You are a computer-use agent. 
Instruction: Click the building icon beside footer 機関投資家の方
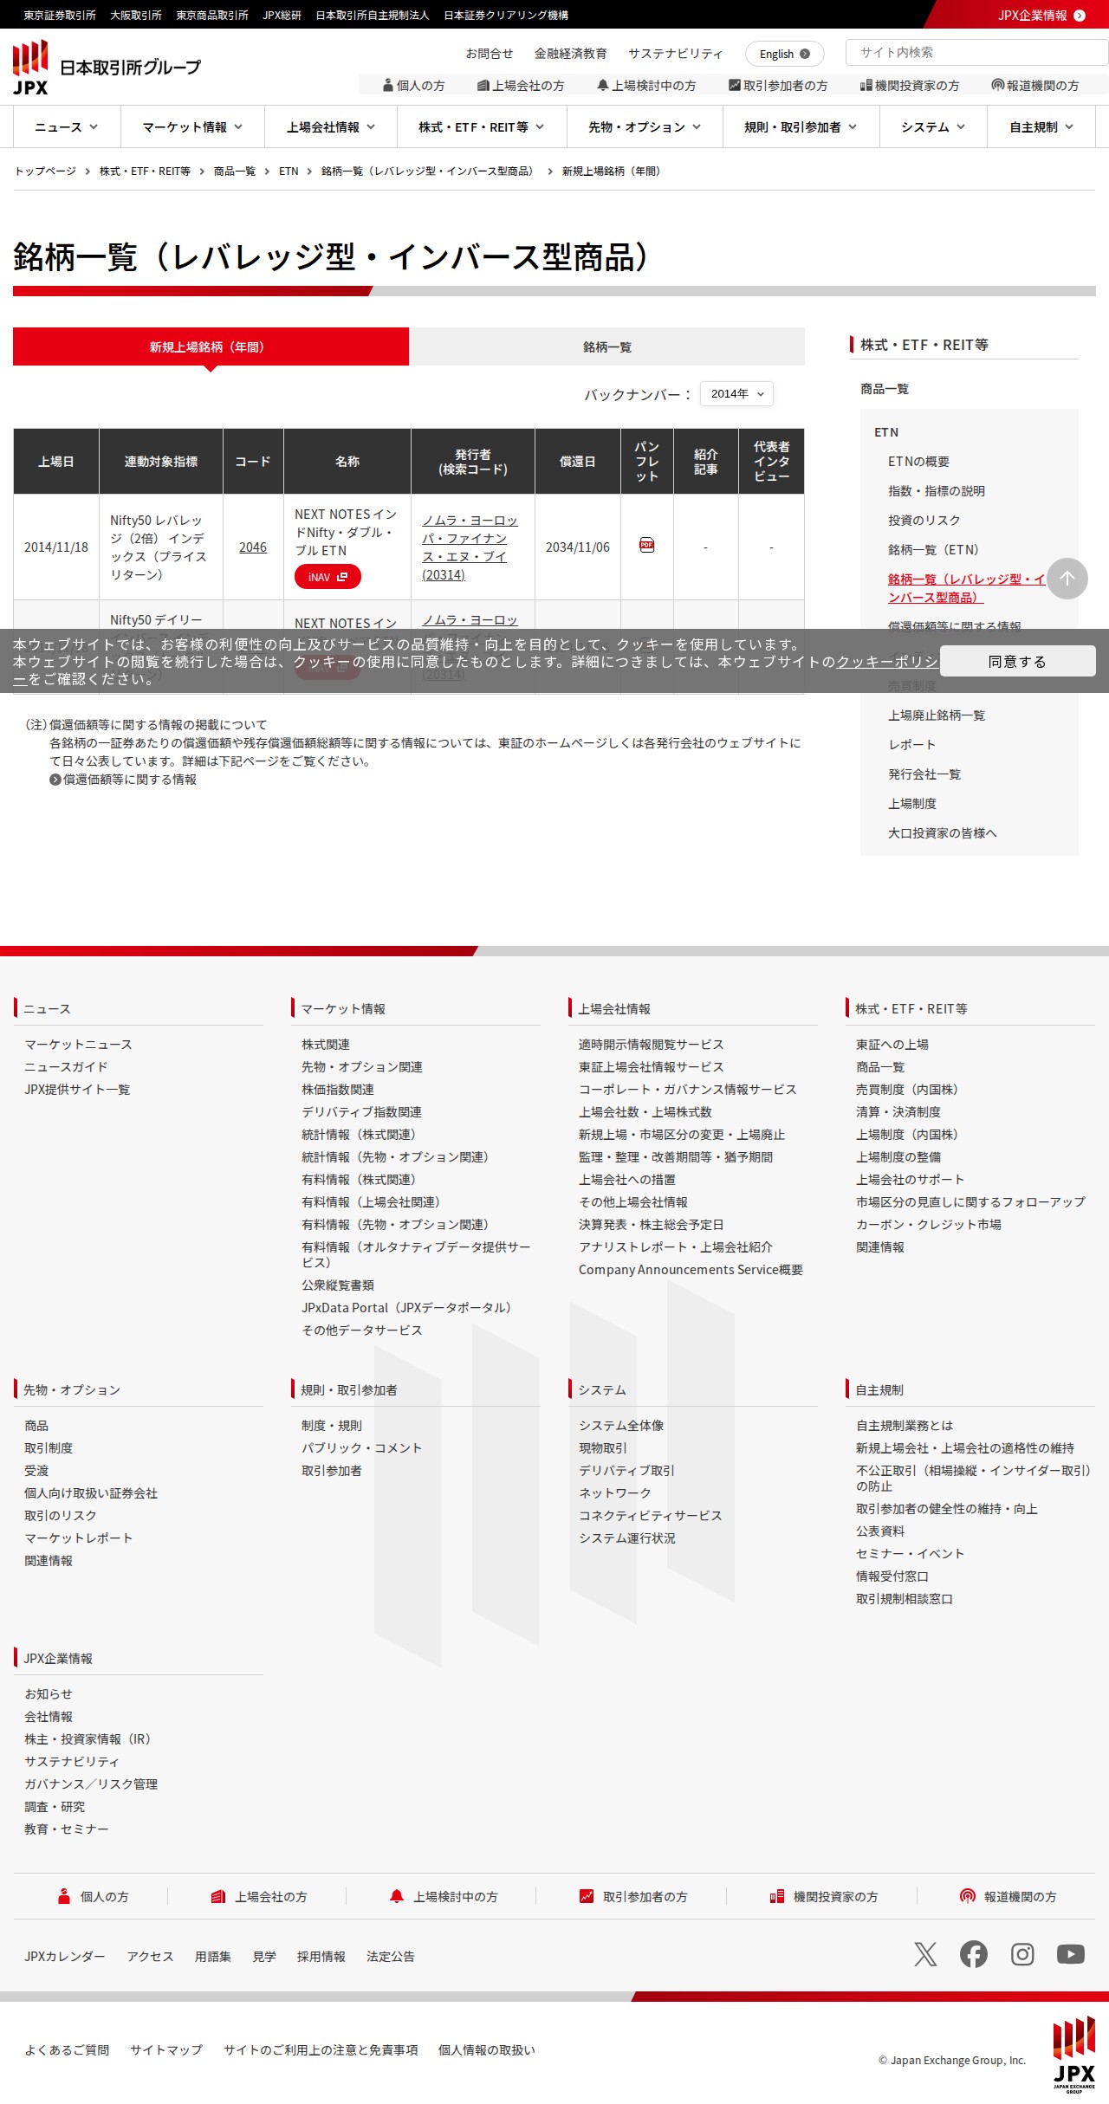[x=777, y=1896]
